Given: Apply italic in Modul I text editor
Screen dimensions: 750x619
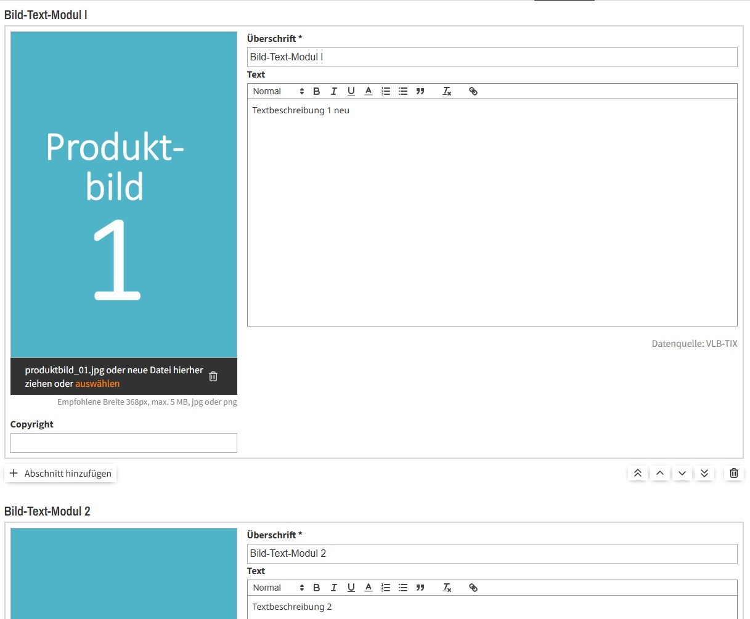Looking at the screenshot, I should coord(333,91).
